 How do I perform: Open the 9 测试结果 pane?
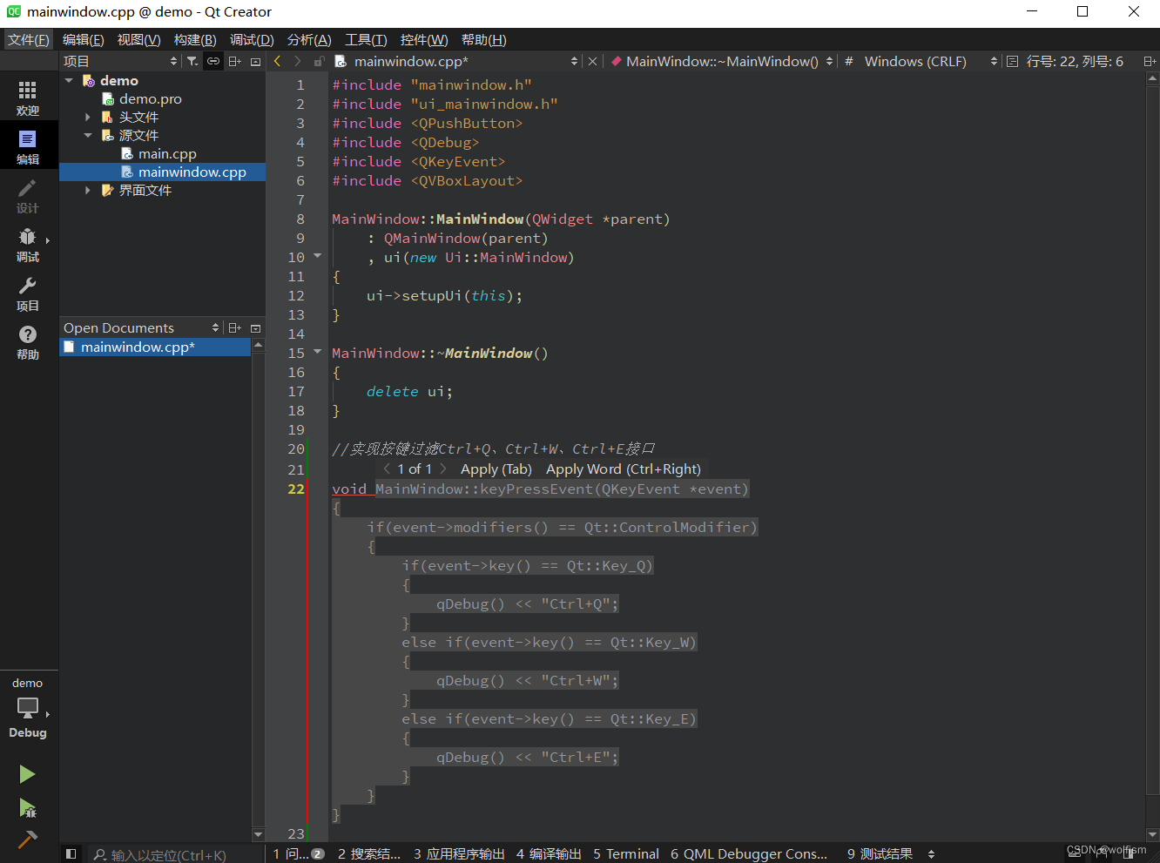pos(880,854)
